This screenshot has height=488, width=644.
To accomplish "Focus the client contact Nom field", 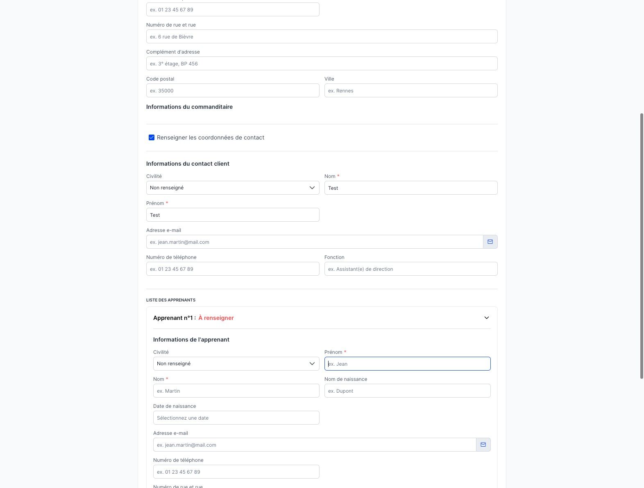I will pos(410,188).
